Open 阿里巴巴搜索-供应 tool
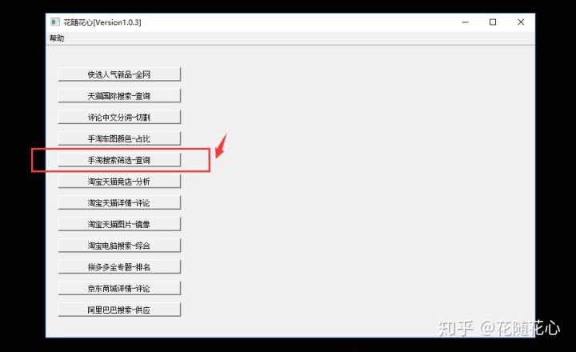576x352 pixels. point(119,310)
